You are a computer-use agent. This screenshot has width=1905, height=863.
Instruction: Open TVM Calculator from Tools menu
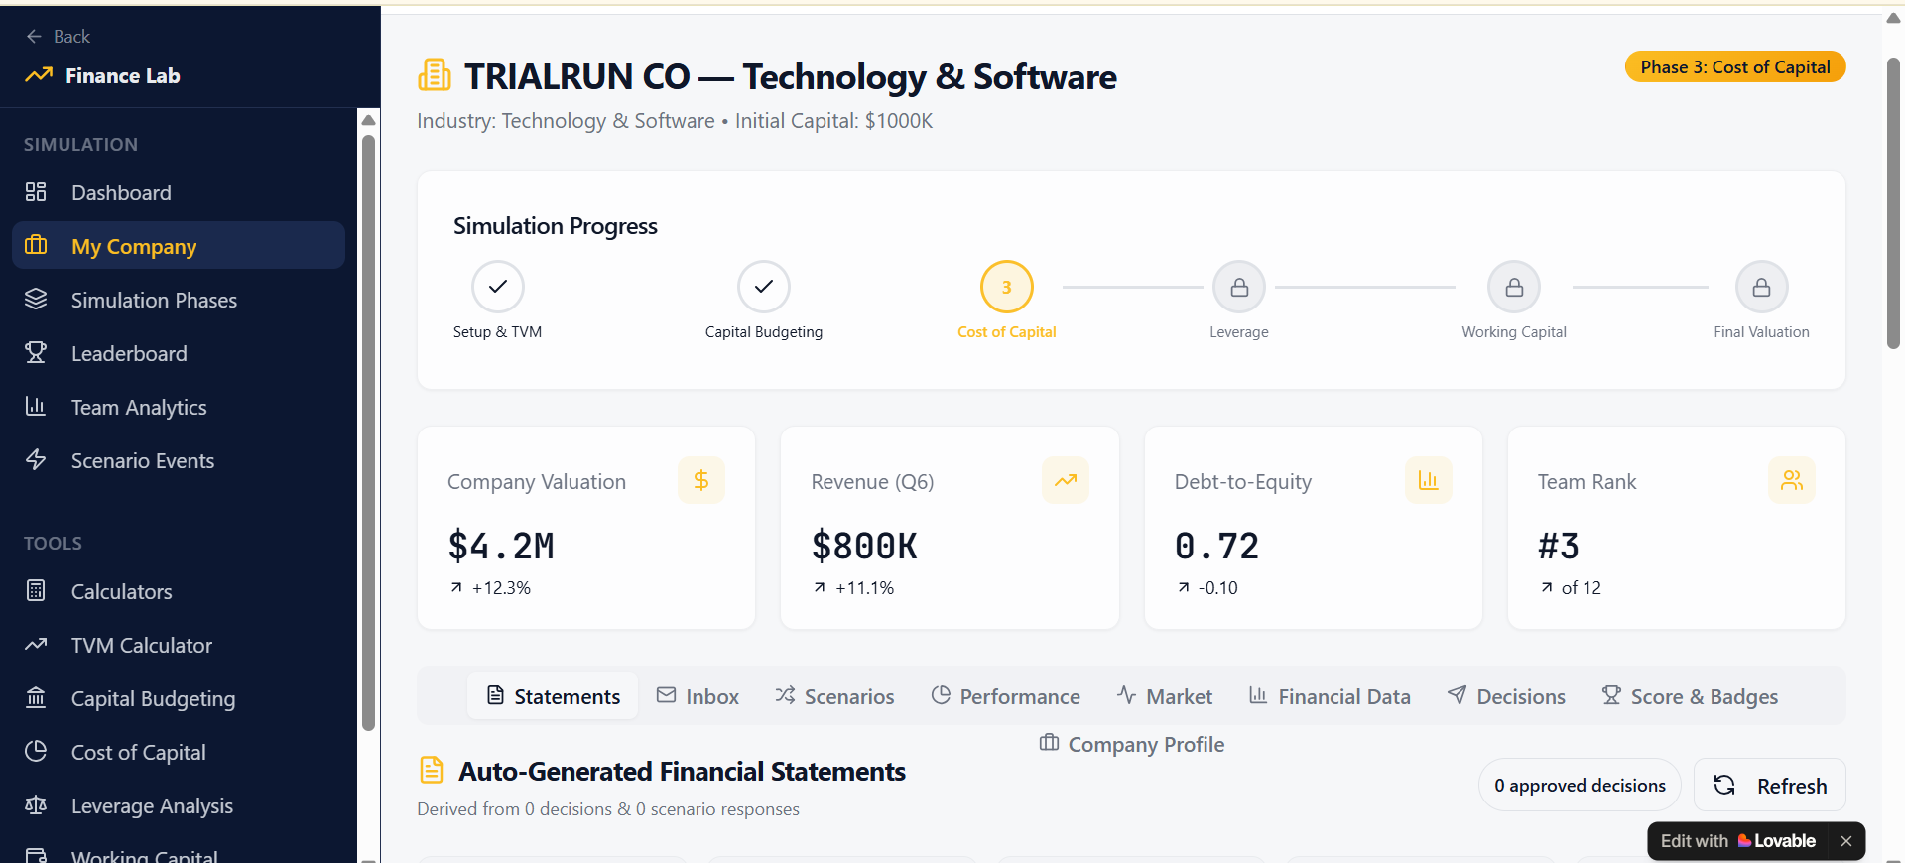click(x=141, y=646)
